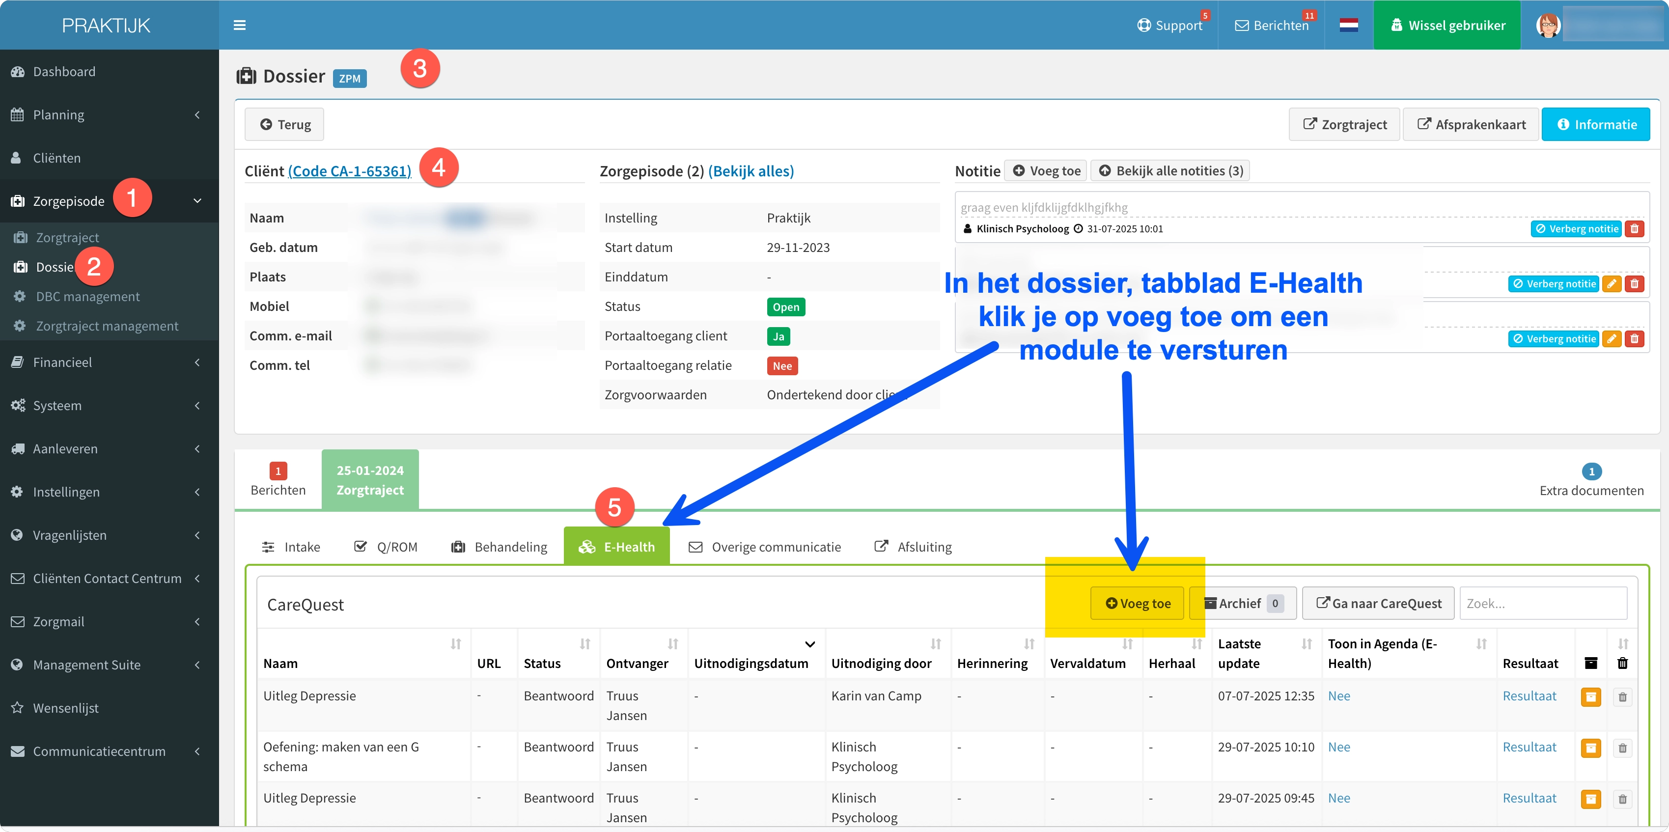The height and width of the screenshot is (832, 1669).
Task: Toggle Toon in Agenda for Karin van Camp row
Action: pyautogui.click(x=1338, y=696)
